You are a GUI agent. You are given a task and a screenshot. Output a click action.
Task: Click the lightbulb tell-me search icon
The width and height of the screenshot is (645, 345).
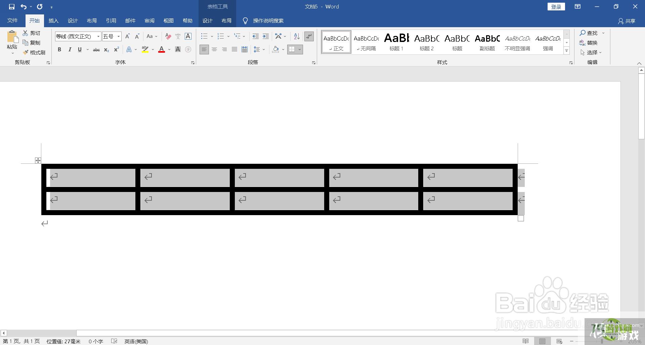tap(246, 21)
